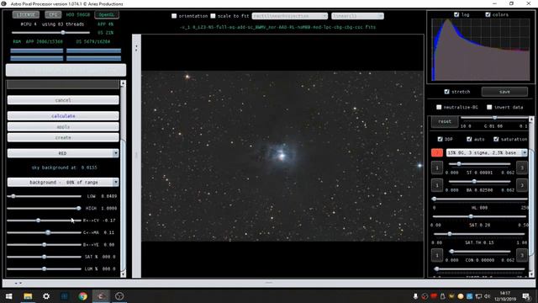Open File Explorer from the taskbar

(28, 296)
